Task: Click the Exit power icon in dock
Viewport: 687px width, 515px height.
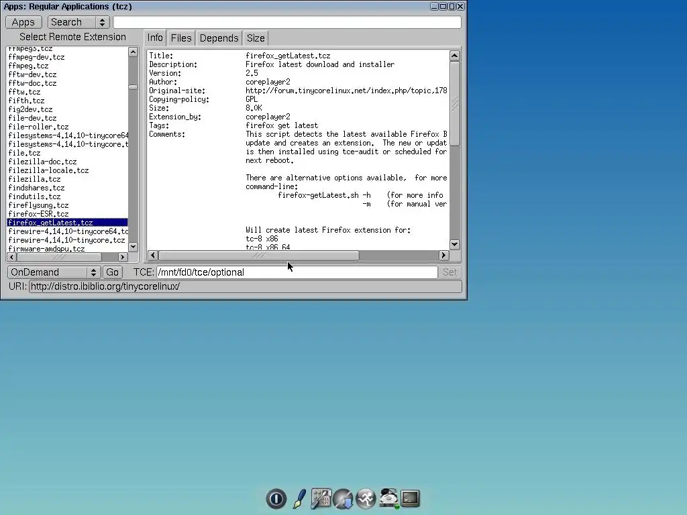Action: [x=276, y=498]
